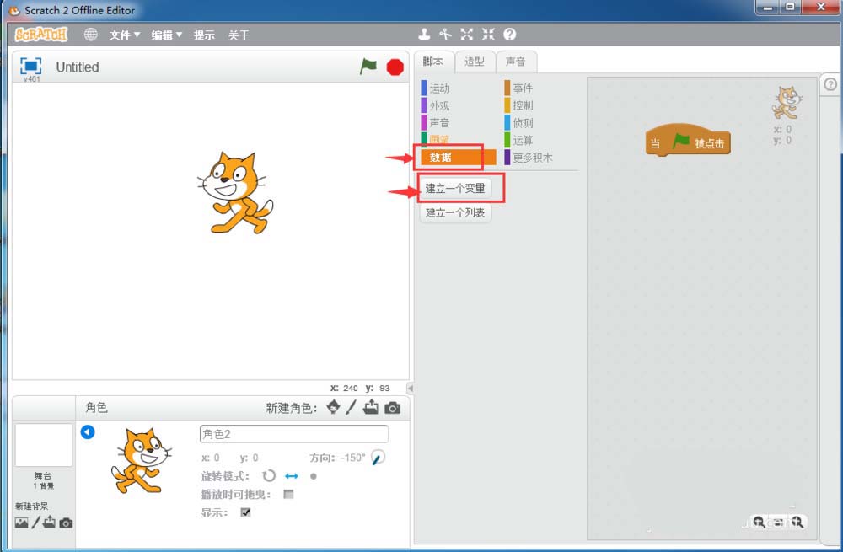Click 建立一个列表 make a list button
843x552 pixels.
[455, 212]
